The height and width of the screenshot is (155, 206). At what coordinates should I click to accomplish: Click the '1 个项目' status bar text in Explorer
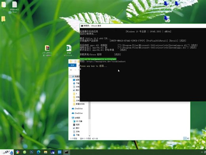point(74,139)
